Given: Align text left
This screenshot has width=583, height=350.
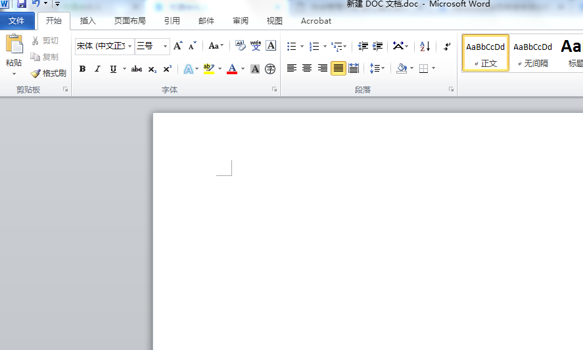Looking at the screenshot, I should pos(292,68).
